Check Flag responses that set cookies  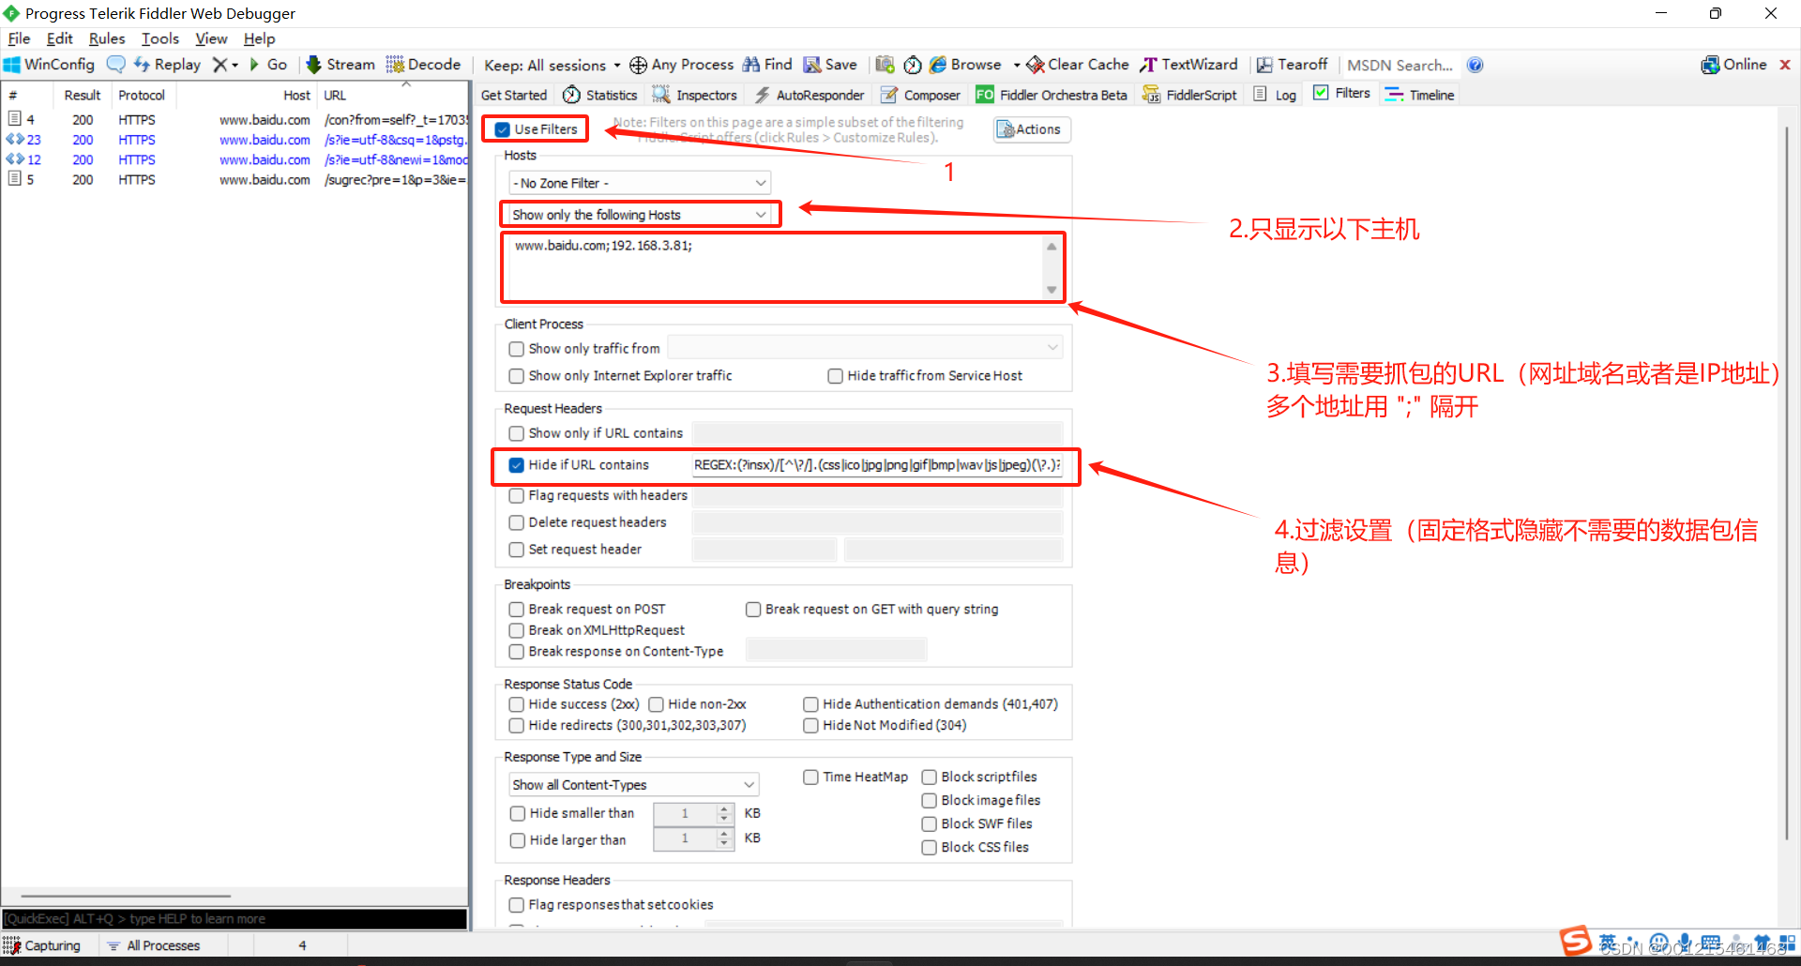(x=517, y=905)
